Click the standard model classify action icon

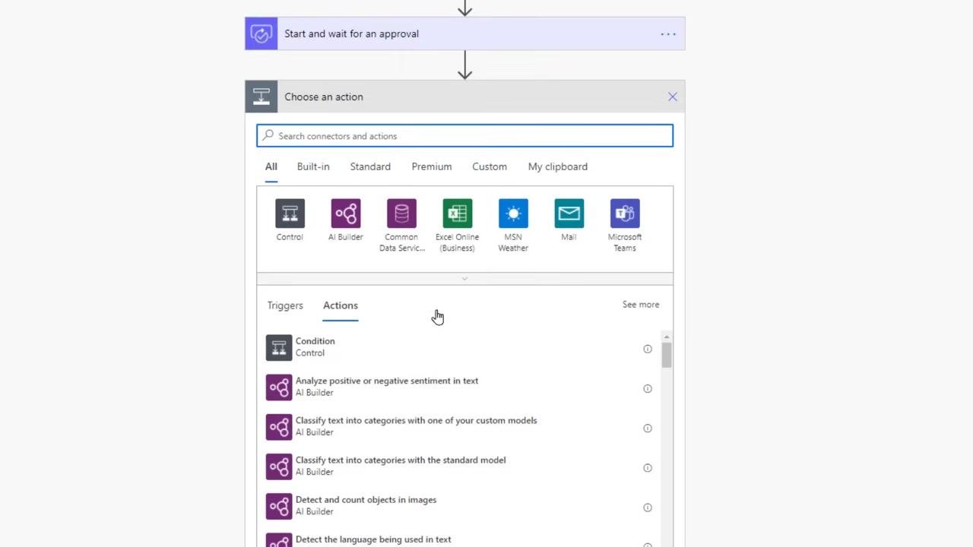(x=279, y=466)
